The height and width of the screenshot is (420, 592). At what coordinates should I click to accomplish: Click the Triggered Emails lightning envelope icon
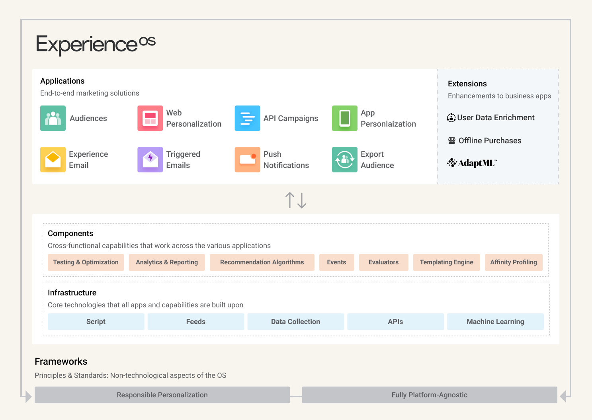150,160
